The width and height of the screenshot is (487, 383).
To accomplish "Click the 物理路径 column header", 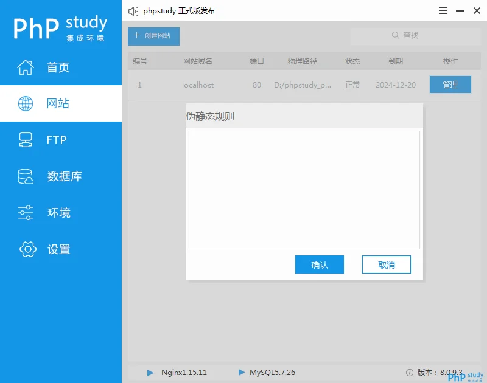I will click(302, 61).
